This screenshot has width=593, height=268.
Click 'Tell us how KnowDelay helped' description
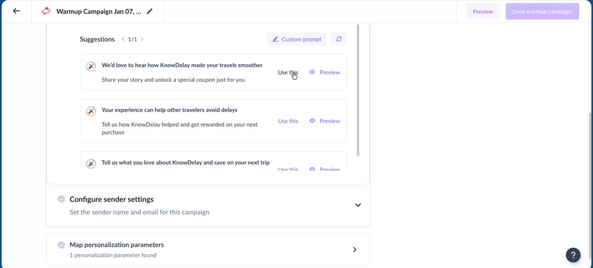tap(180, 128)
